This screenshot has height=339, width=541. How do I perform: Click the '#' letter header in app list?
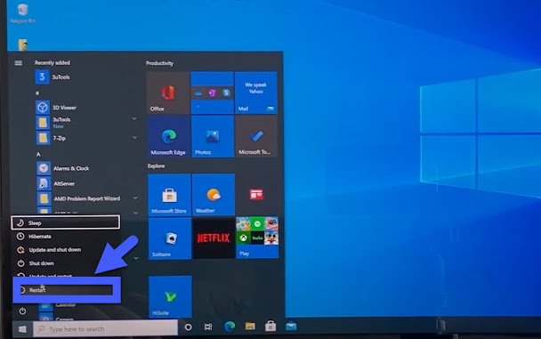pyautogui.click(x=37, y=93)
